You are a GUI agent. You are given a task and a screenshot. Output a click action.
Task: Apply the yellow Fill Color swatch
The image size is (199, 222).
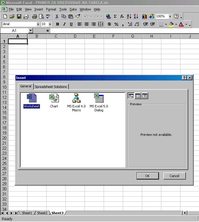[x=171, y=24]
